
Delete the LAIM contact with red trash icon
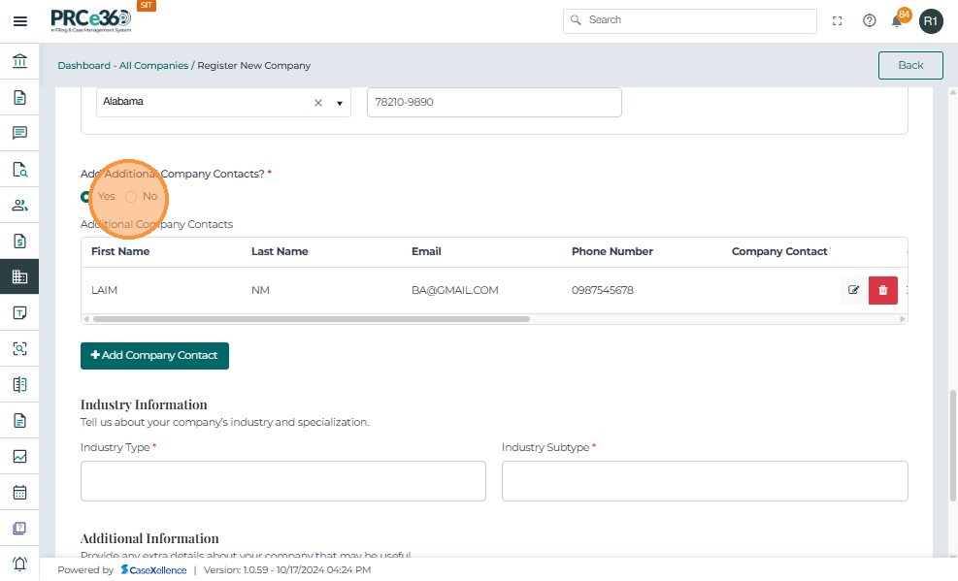click(882, 290)
